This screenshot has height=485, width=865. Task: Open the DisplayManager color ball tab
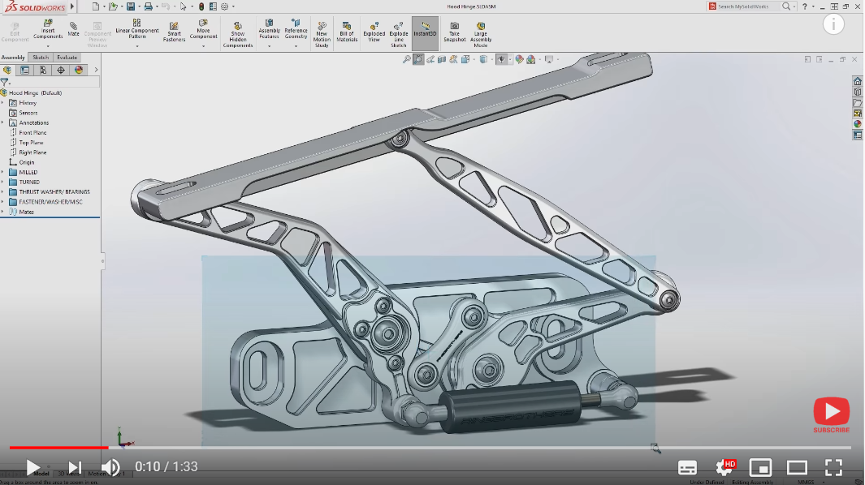pyautogui.click(x=79, y=70)
